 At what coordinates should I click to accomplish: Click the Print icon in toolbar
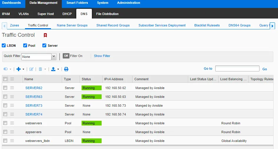coord(66,69)
